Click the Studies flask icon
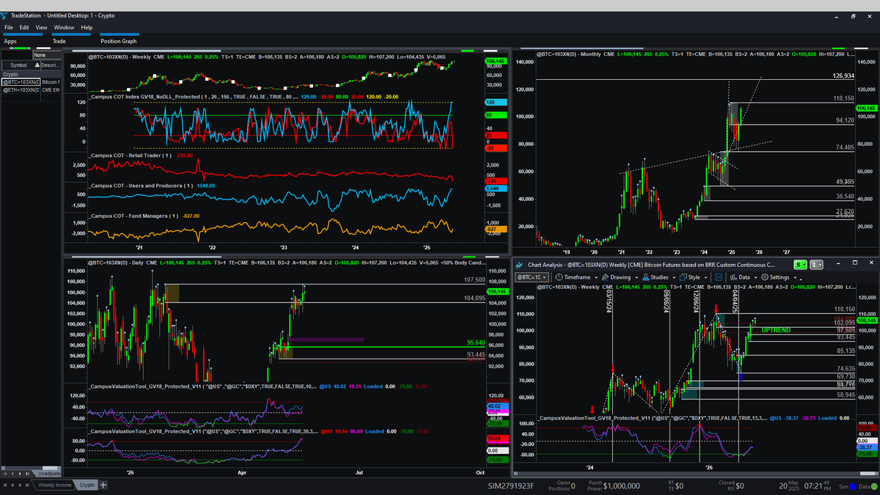 pos(645,277)
